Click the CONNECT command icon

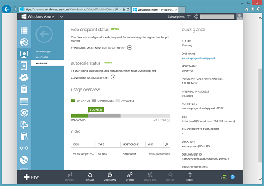[70, 177]
